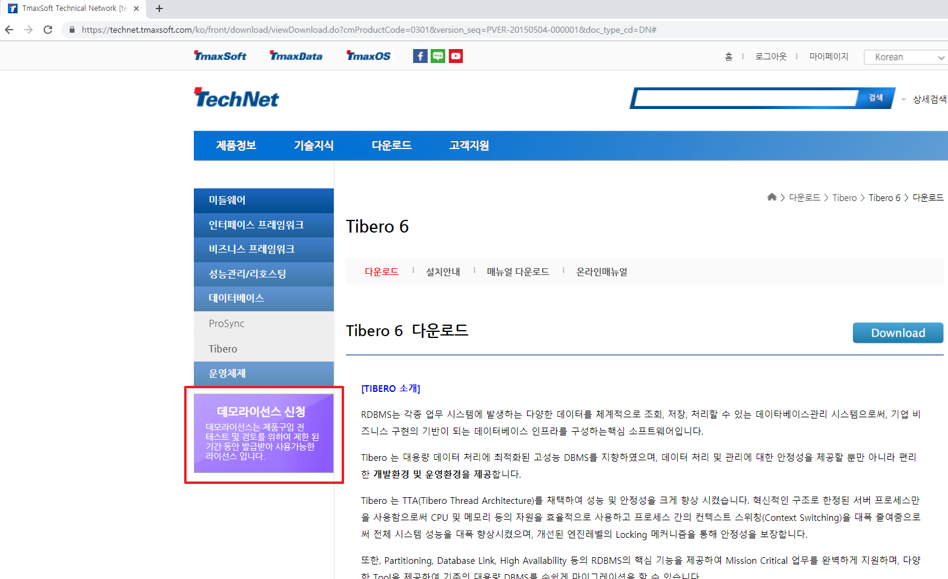
Task: Click the 로그아웃 link
Action: click(x=771, y=56)
